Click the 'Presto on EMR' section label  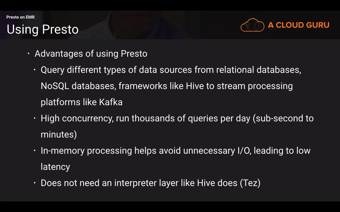point(20,17)
